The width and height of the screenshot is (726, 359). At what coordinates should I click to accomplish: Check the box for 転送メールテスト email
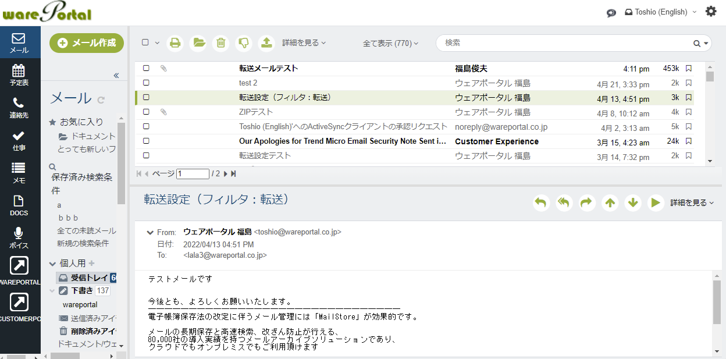click(x=147, y=69)
